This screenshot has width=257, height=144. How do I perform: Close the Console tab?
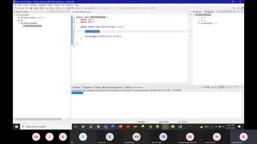(x=144, y=87)
